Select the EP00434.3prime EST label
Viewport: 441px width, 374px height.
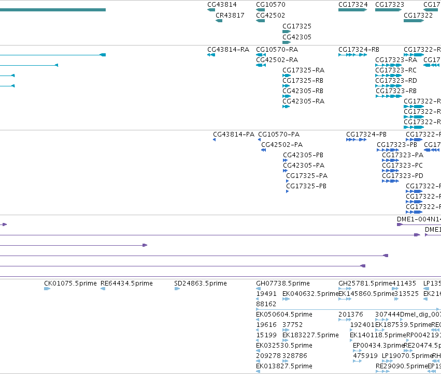pyautogui.click(x=379, y=346)
